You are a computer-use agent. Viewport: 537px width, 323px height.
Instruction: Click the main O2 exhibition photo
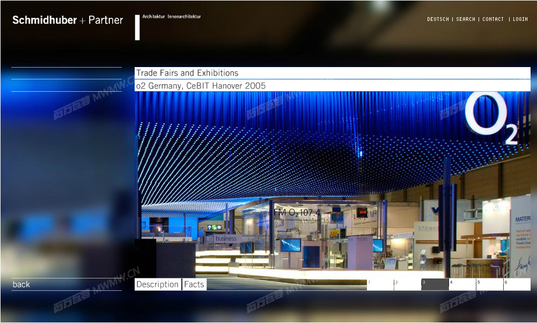tap(333, 185)
